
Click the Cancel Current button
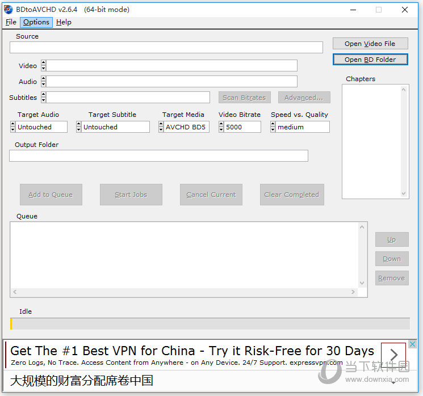211,195
